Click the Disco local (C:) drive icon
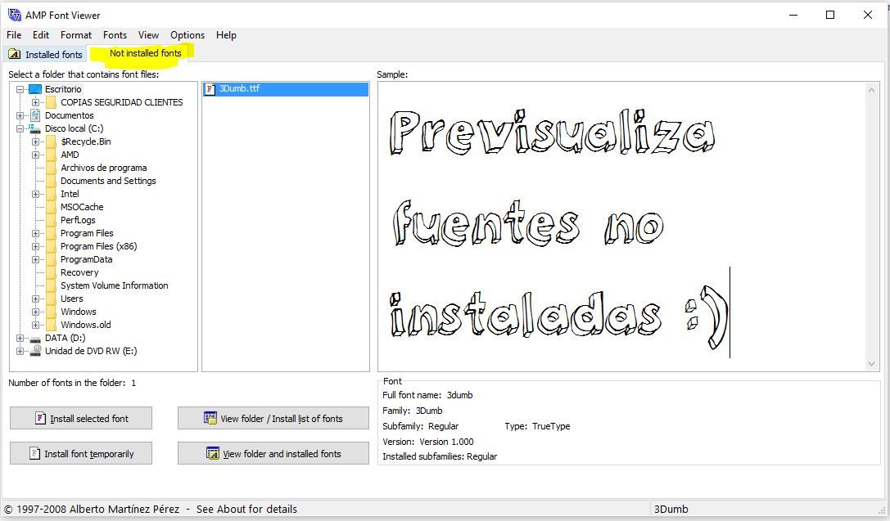 coord(37,128)
